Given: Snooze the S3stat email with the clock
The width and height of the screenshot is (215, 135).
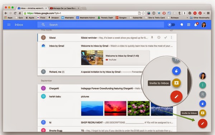Looking at the screenshot, I should pos(159,37).
